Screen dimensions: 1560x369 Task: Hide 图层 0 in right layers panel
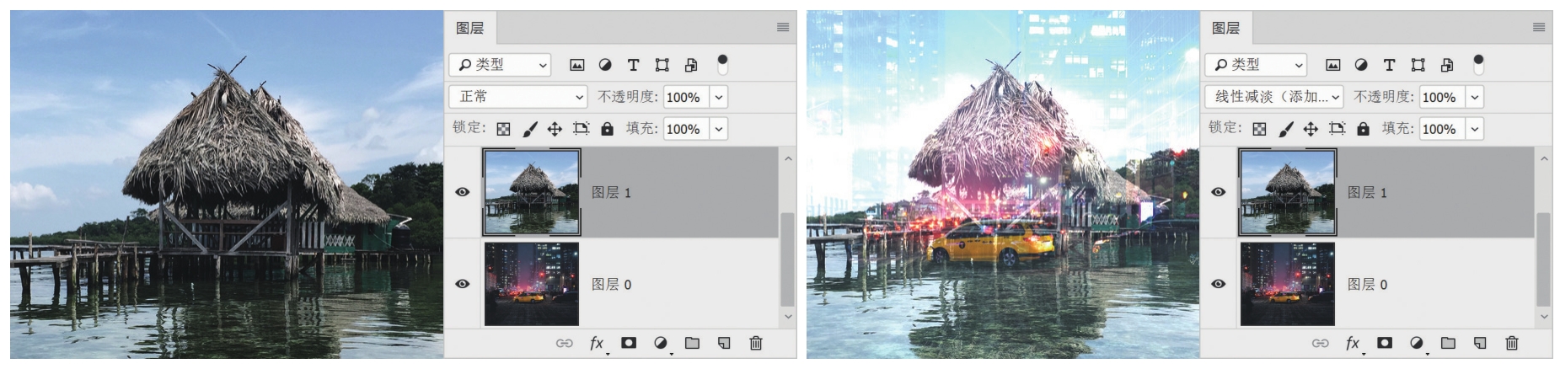click(x=1218, y=284)
